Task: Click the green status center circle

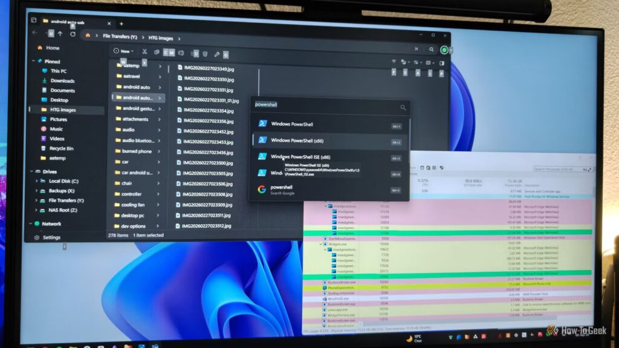Action: (x=444, y=50)
